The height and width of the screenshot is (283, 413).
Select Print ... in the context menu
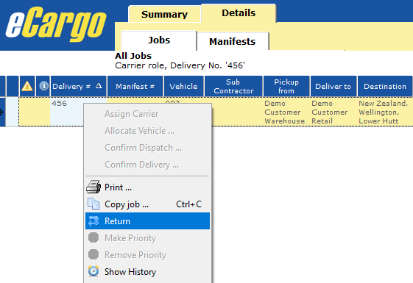point(147,187)
